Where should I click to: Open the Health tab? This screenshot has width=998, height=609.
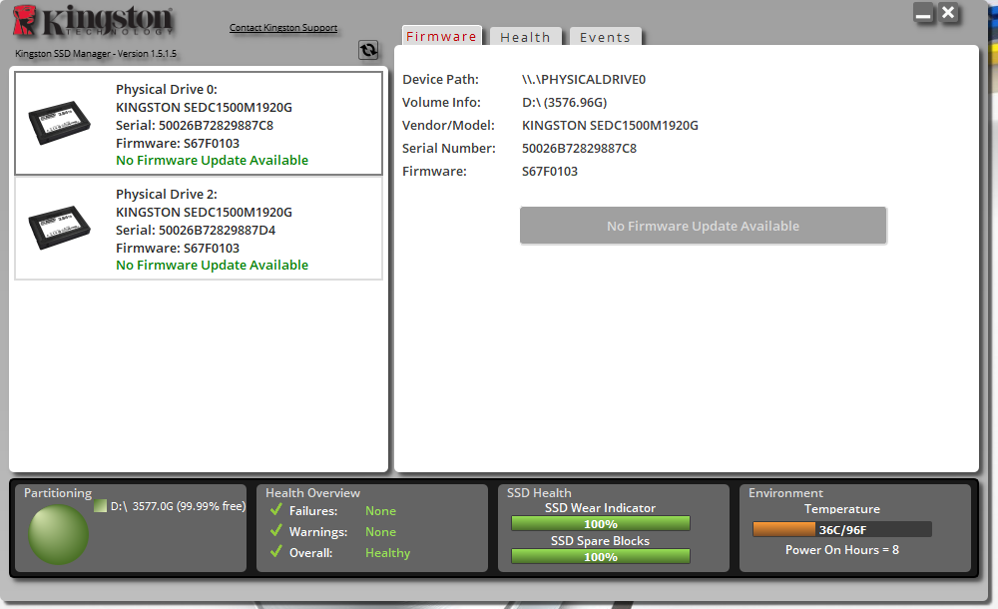[x=526, y=37]
